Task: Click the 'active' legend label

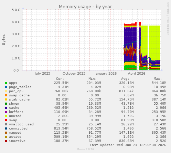Action: (15, 137)
